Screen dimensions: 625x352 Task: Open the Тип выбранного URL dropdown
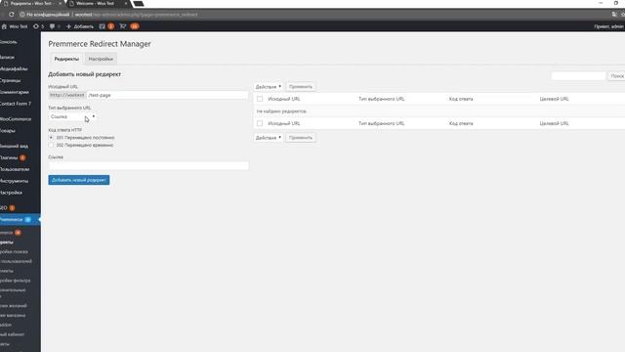(x=72, y=116)
